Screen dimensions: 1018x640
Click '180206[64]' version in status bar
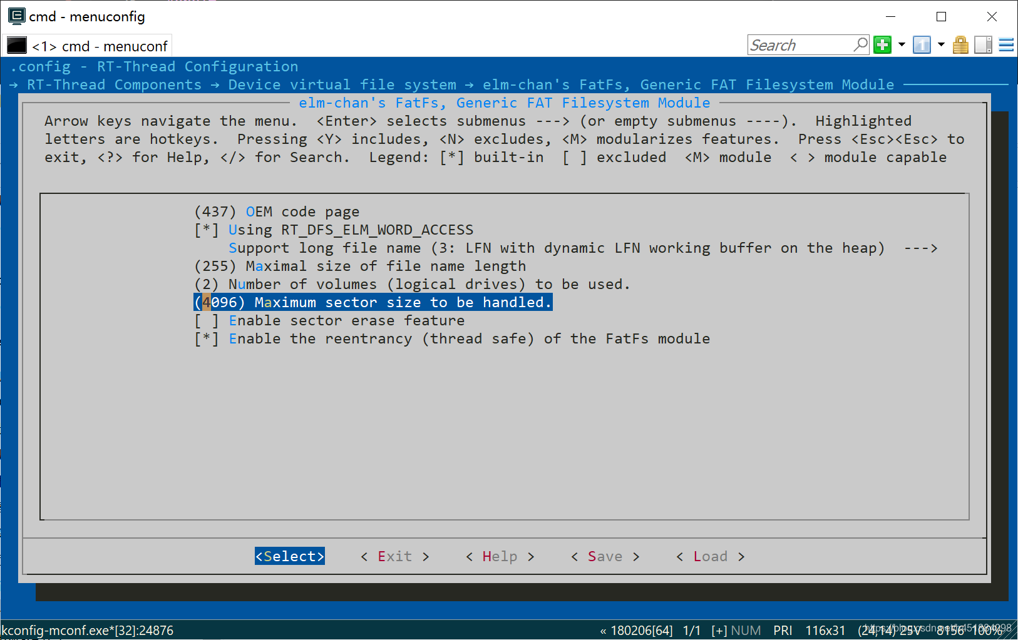coord(642,631)
